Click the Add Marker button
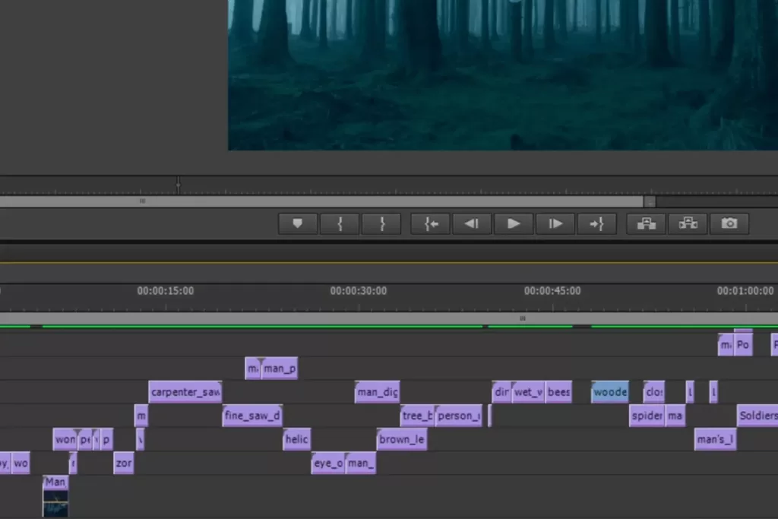Image resolution: width=778 pixels, height=519 pixels. click(x=297, y=223)
